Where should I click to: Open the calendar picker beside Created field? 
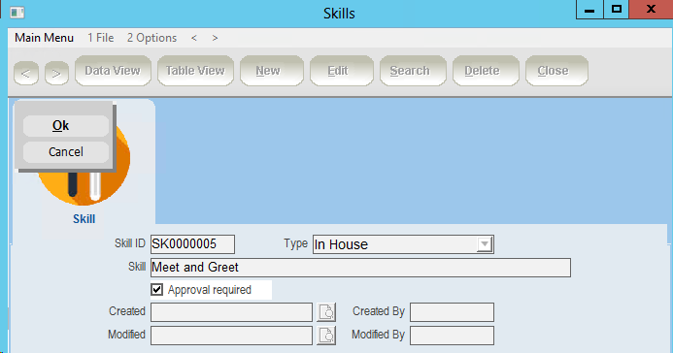click(326, 312)
